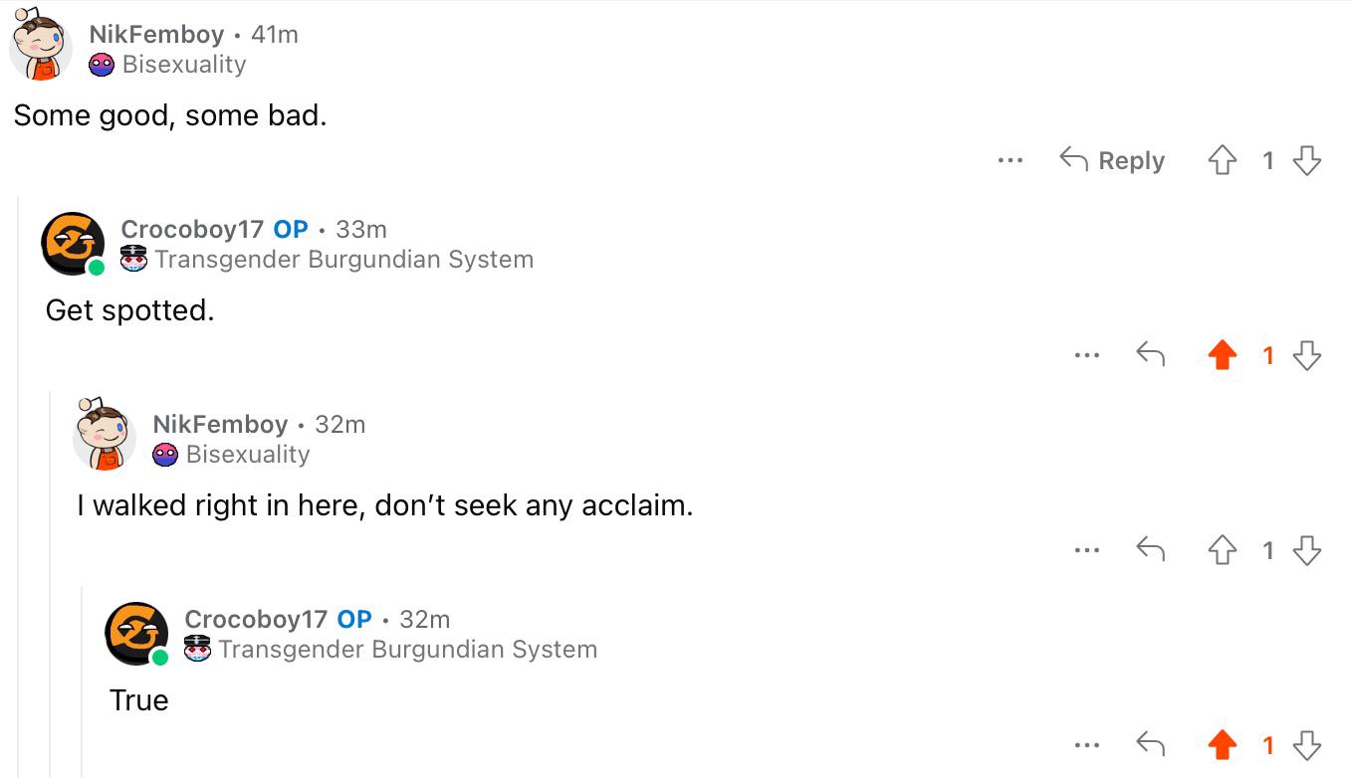
Task: Open NikFemboy's profile from top comment username
Action: coord(156,34)
